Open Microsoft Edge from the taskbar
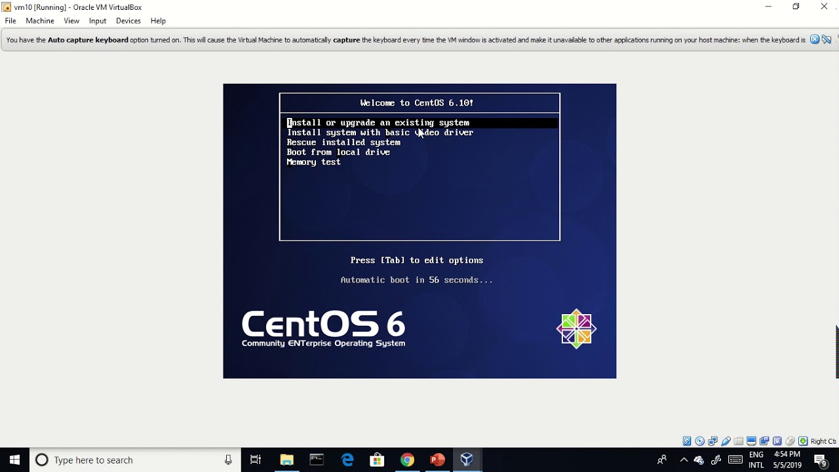This screenshot has height=472, width=839. (x=347, y=460)
